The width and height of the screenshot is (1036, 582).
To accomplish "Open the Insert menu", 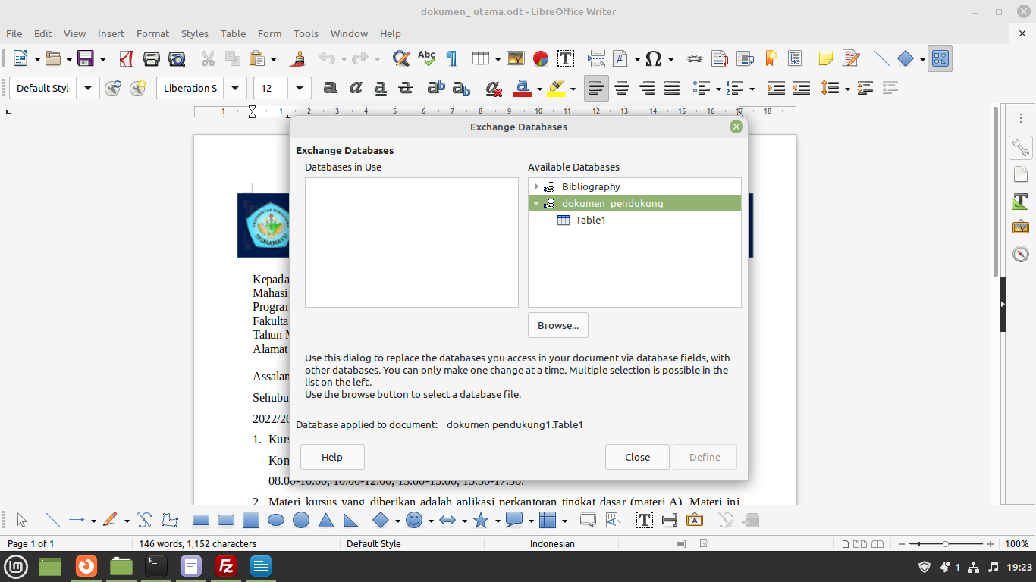I will [111, 33].
